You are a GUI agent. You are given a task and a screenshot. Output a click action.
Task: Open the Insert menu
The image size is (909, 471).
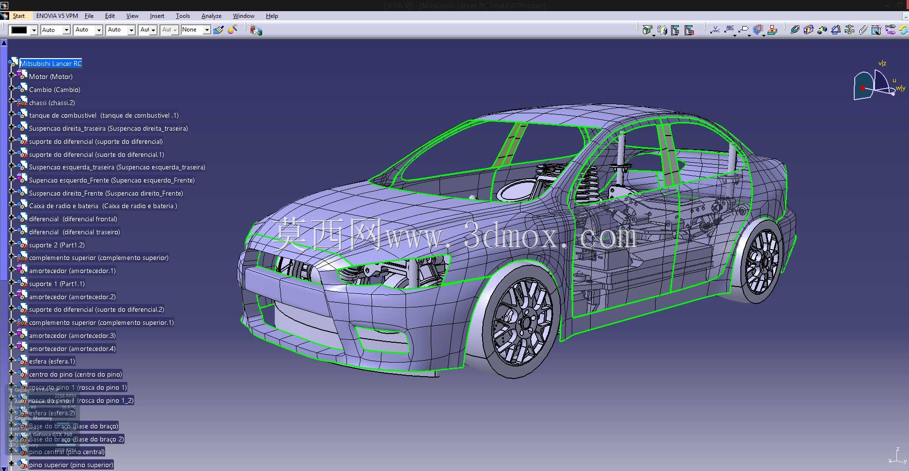click(x=157, y=16)
